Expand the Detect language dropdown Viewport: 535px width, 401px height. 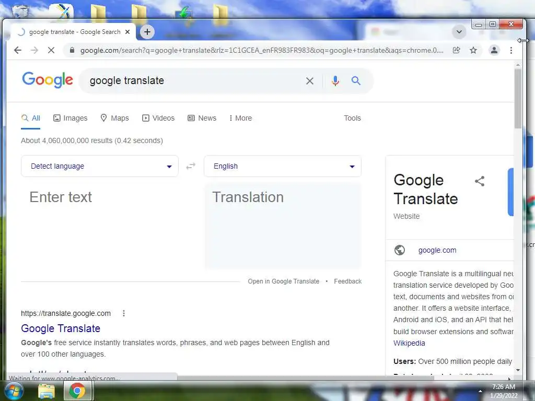click(100, 166)
